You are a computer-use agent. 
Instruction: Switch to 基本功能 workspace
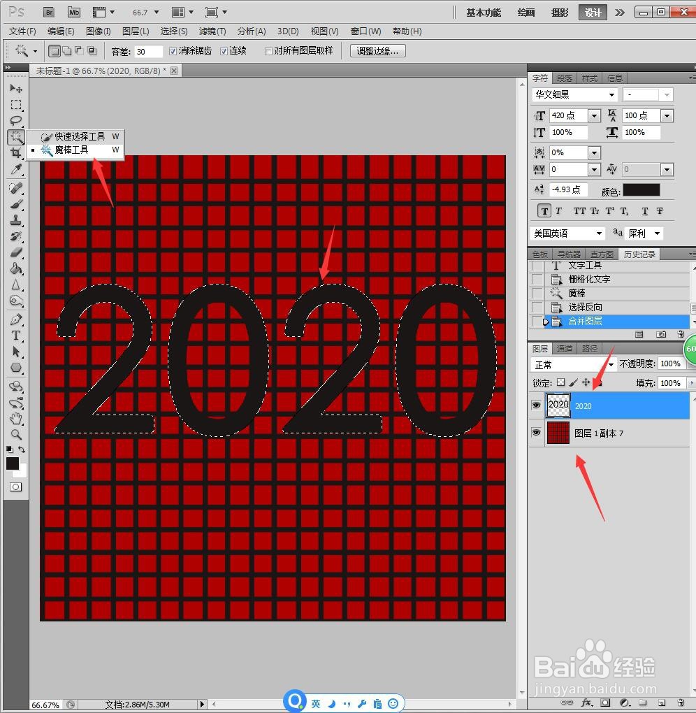(x=484, y=13)
